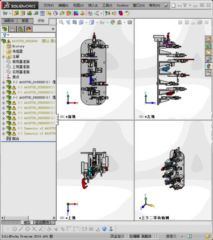Click the gauge Sensor icon
This screenshot has height=240, width=213.
point(55,13)
